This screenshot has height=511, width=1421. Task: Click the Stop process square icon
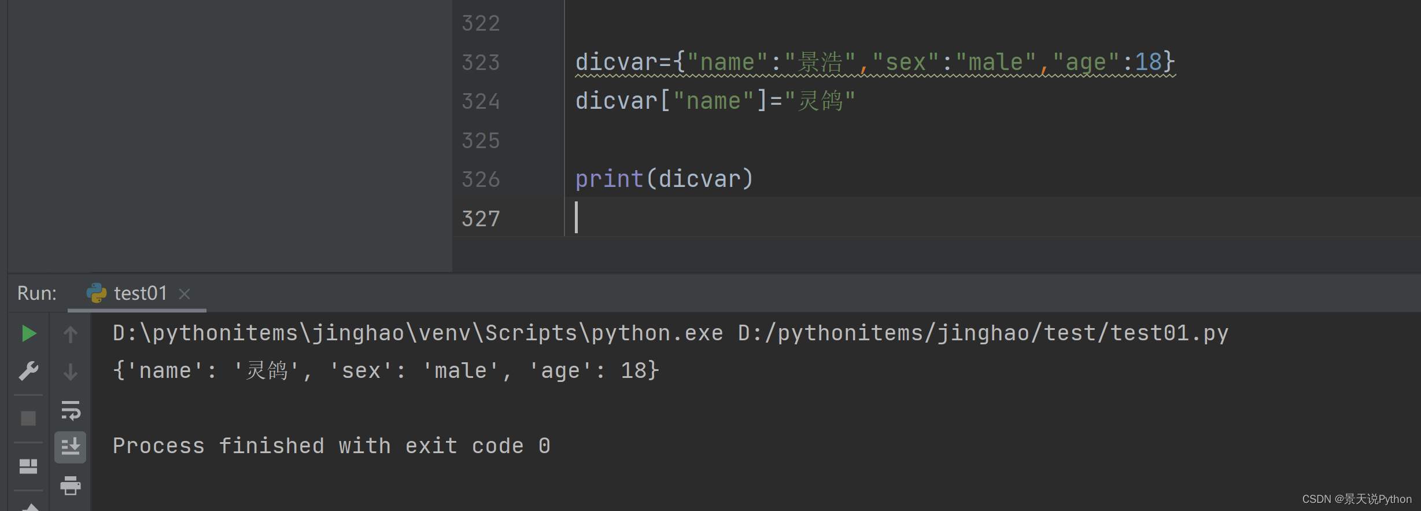click(x=28, y=418)
